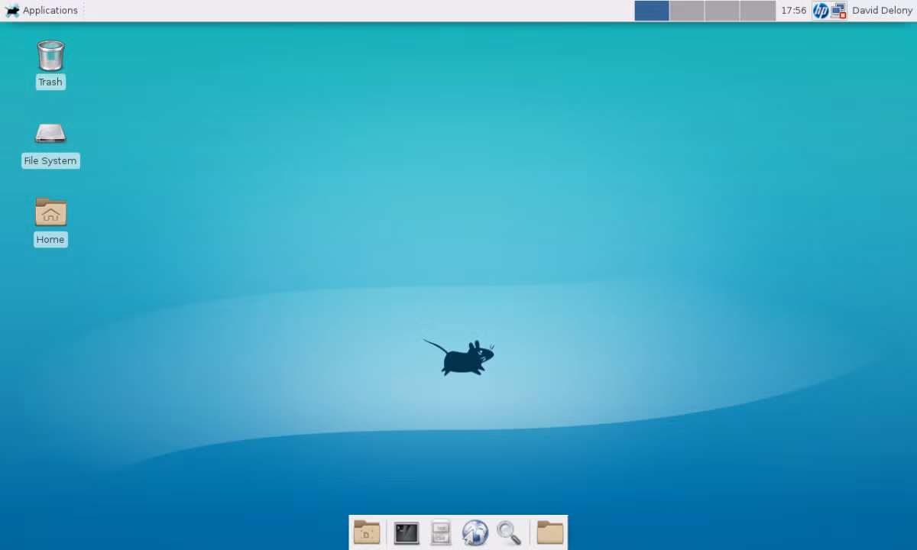The image size is (917, 550).
Task: Click the Trash label text
Action: pos(50,82)
